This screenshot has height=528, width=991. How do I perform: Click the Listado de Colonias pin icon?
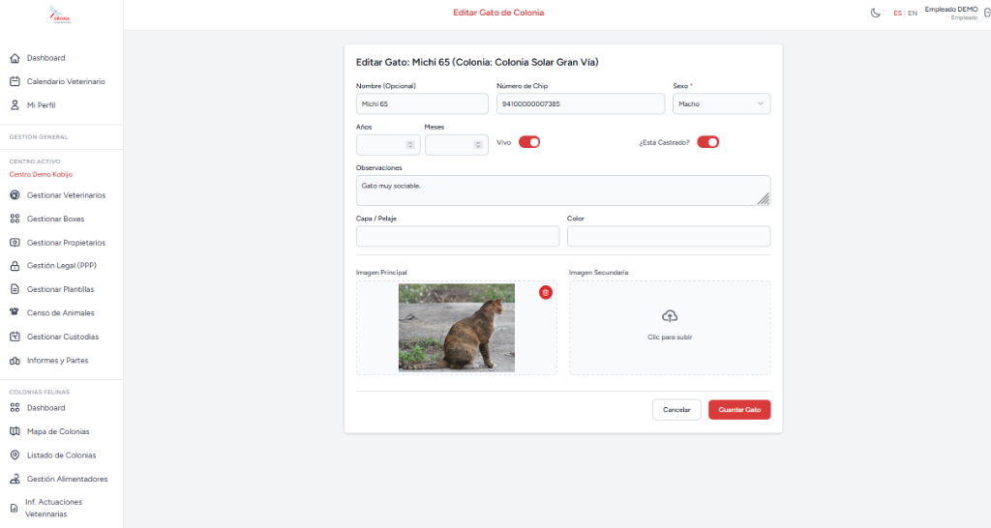(x=15, y=455)
